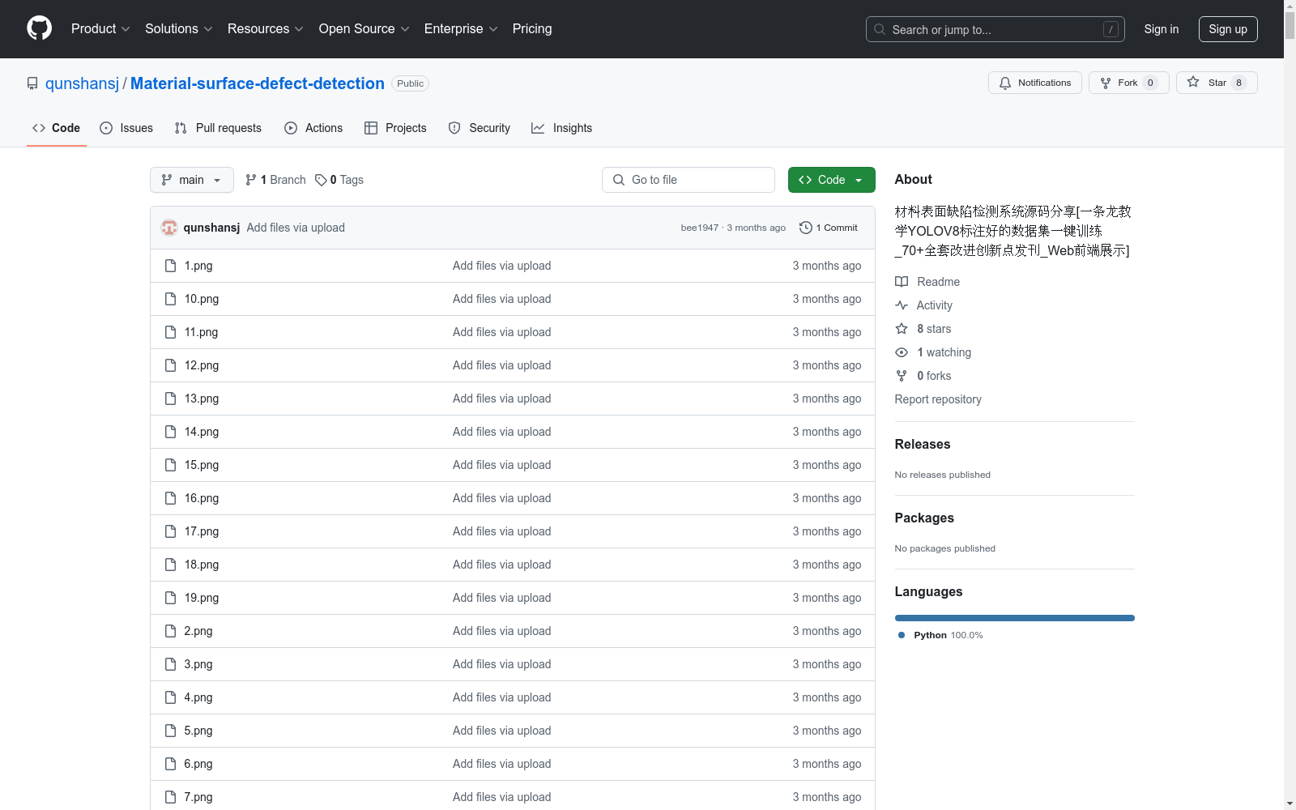Switch to the Actions tab

(x=313, y=128)
